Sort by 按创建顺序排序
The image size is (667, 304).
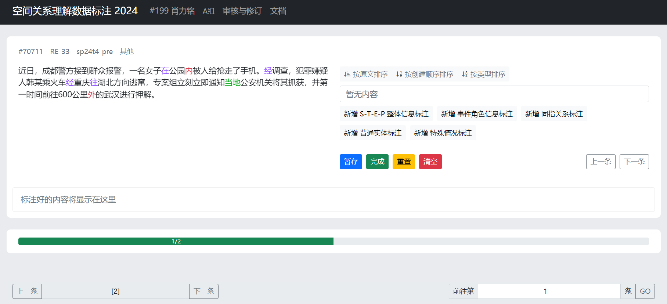[x=425, y=74]
